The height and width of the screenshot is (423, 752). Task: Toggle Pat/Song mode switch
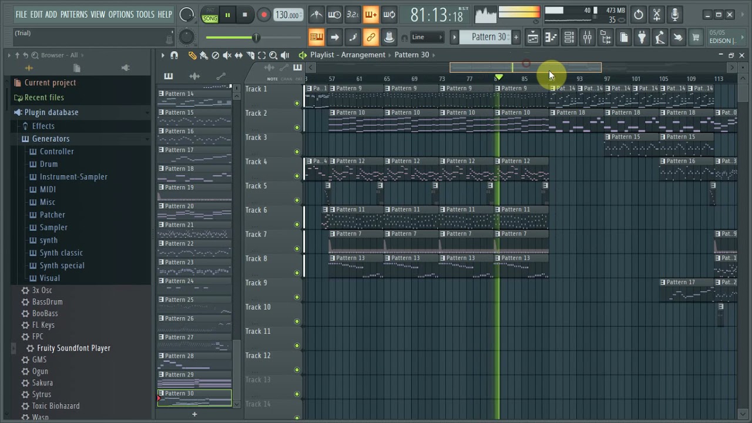[x=210, y=15]
